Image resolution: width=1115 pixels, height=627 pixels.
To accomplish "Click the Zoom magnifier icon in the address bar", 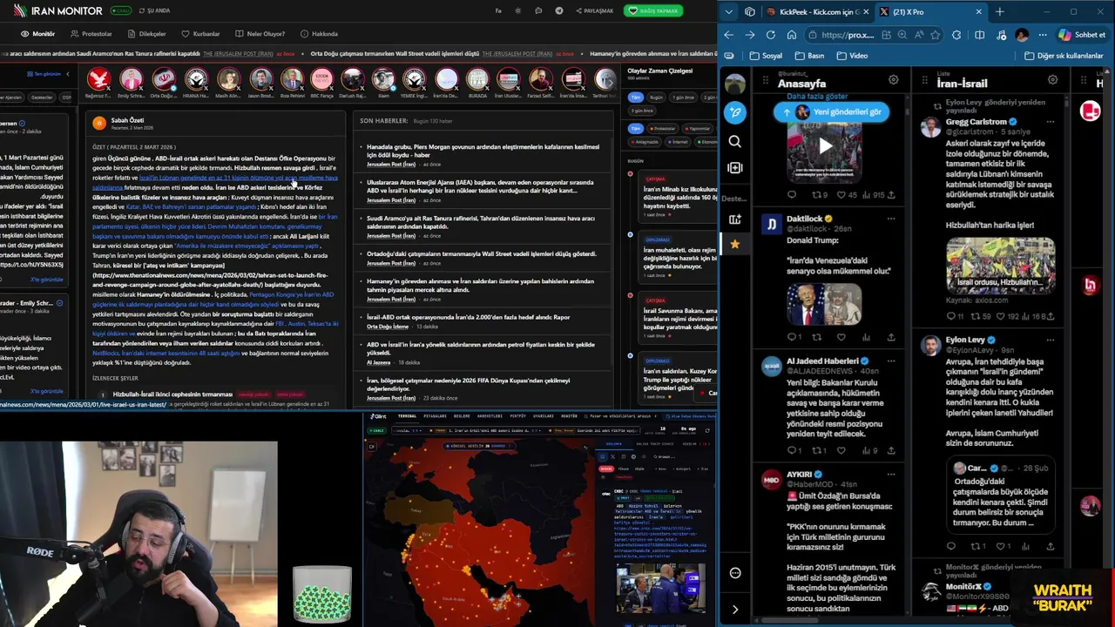I will pos(902,35).
